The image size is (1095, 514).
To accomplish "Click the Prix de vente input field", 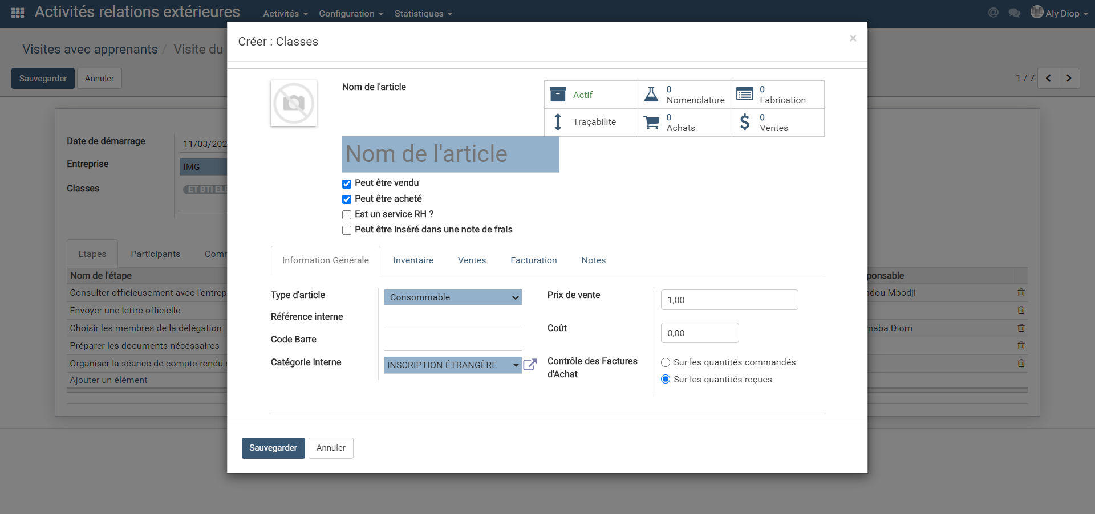I will (x=729, y=300).
